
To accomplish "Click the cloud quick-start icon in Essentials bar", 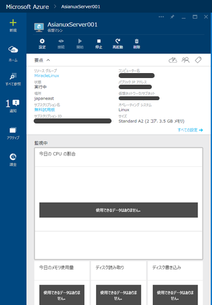I will 173,60.
